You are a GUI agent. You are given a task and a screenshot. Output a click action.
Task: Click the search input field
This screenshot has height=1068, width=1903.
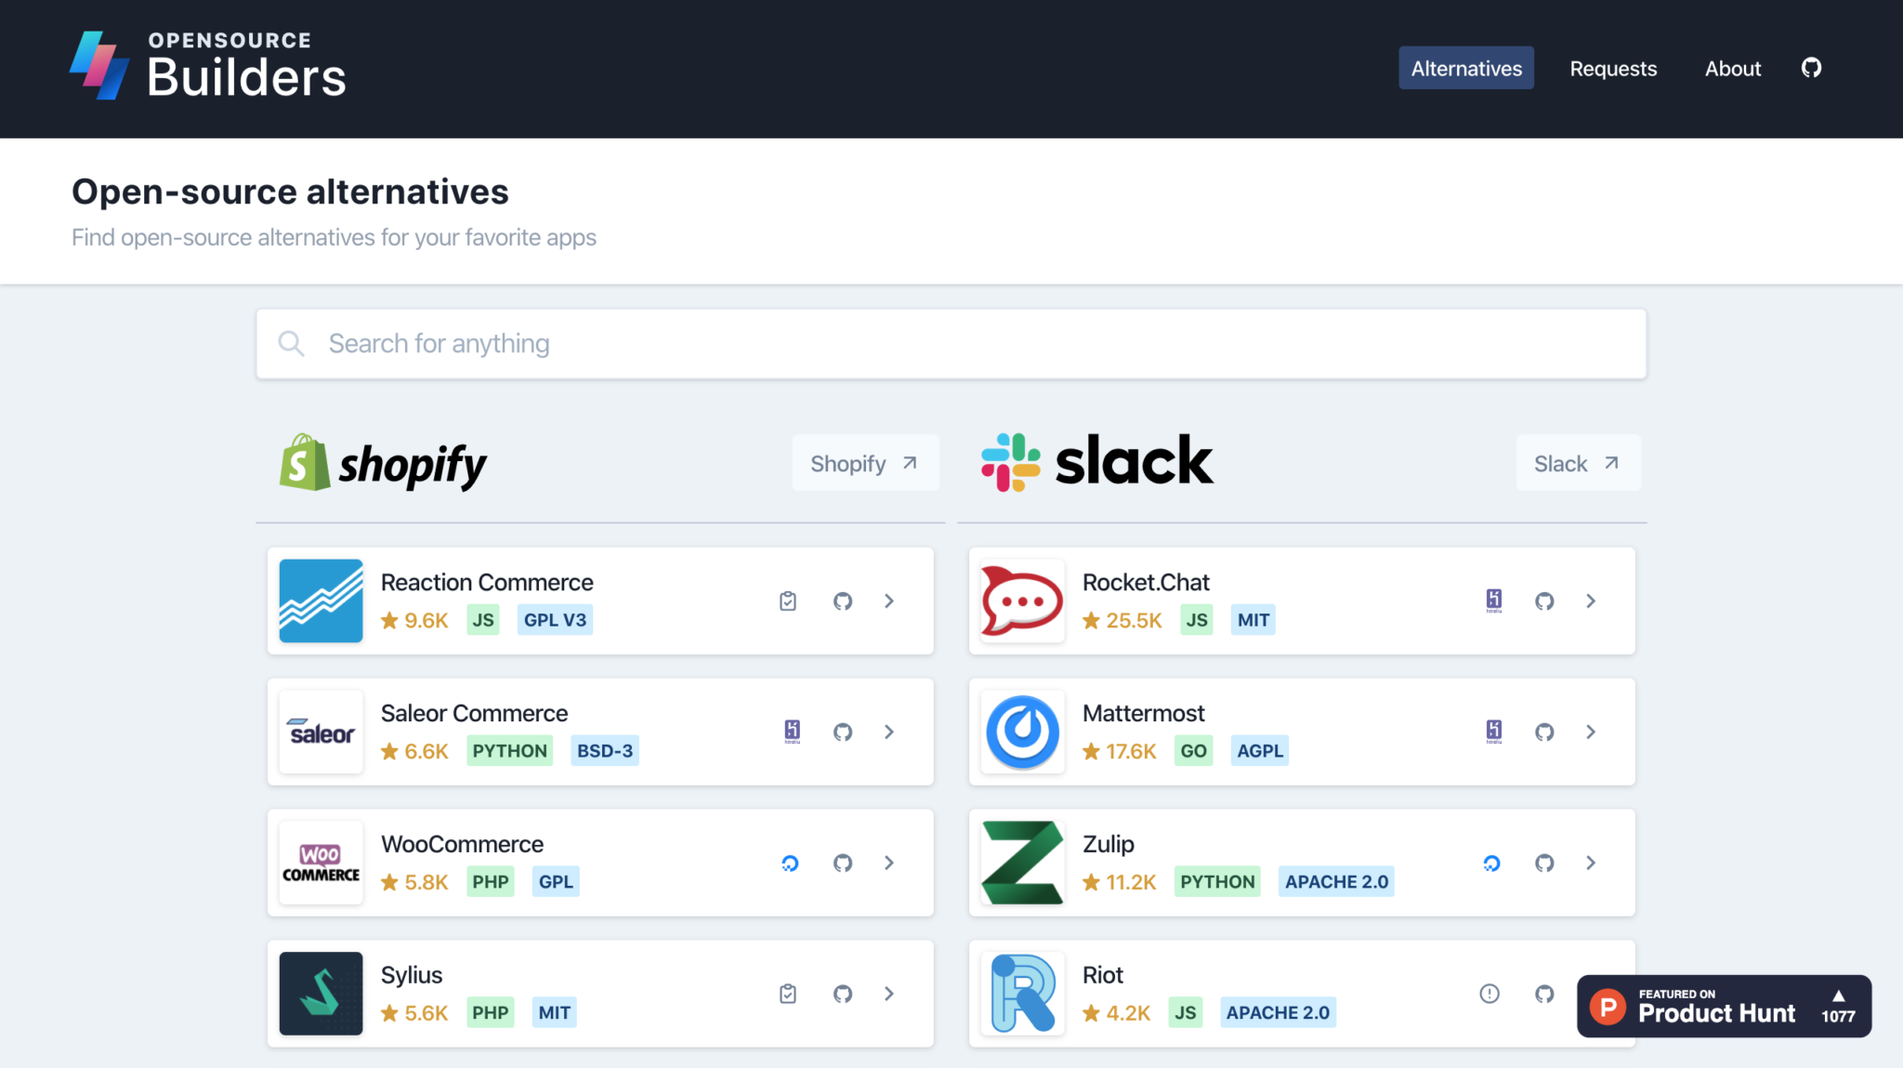(951, 342)
